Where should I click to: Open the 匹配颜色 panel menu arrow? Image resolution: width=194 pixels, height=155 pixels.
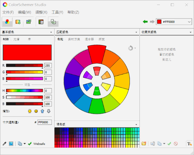click(136, 32)
